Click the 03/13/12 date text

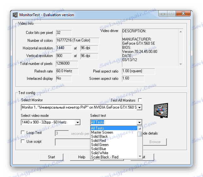coord(130,60)
